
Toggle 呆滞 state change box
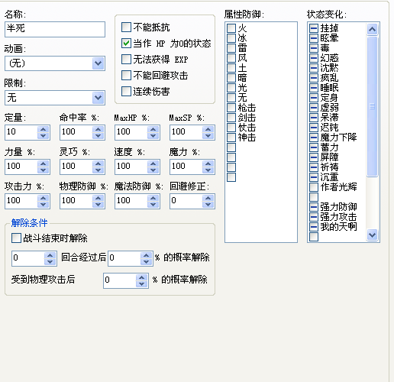(314, 118)
